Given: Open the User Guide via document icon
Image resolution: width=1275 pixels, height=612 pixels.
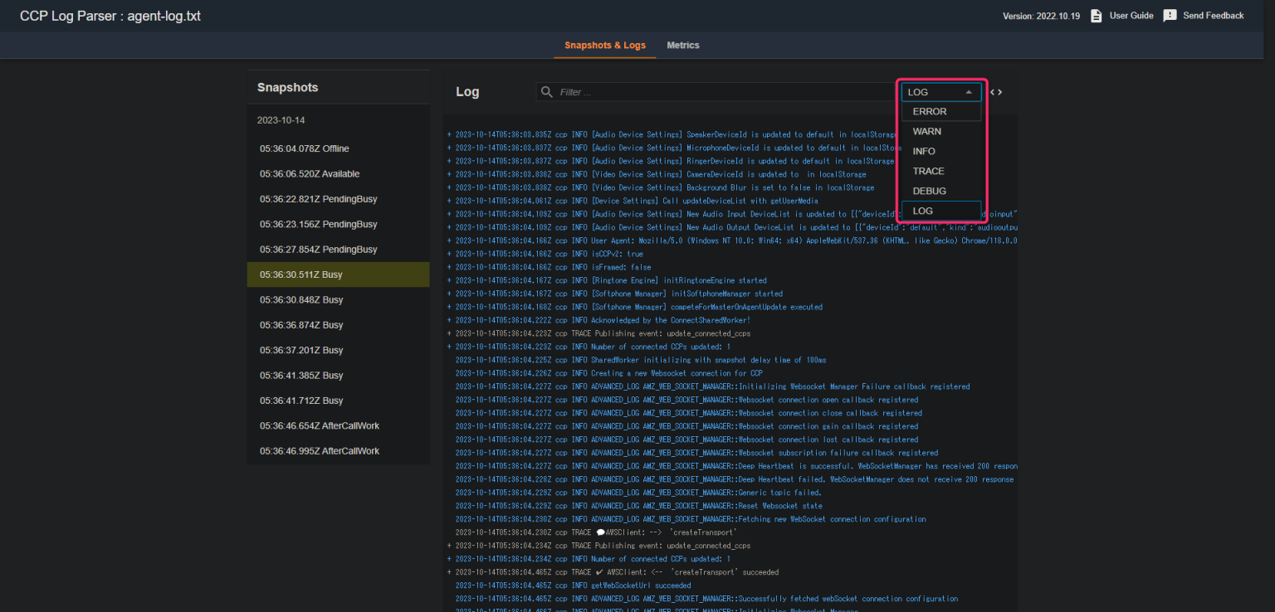Looking at the screenshot, I should pyautogui.click(x=1097, y=14).
